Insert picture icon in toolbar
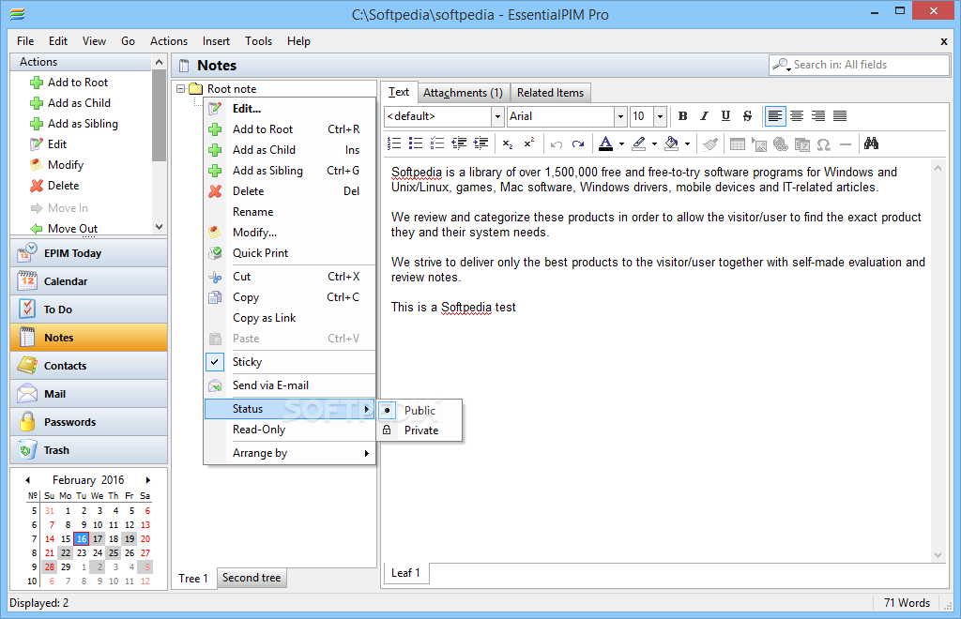The height and width of the screenshot is (619, 961). tap(759, 144)
